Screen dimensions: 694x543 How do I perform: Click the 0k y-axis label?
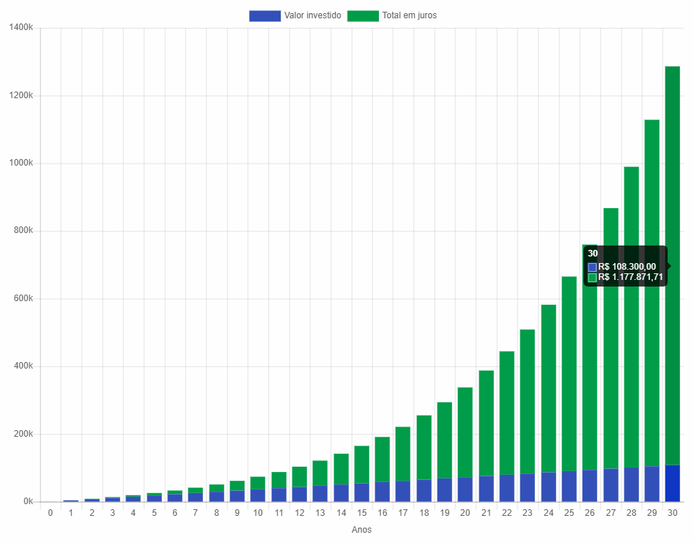tap(29, 501)
